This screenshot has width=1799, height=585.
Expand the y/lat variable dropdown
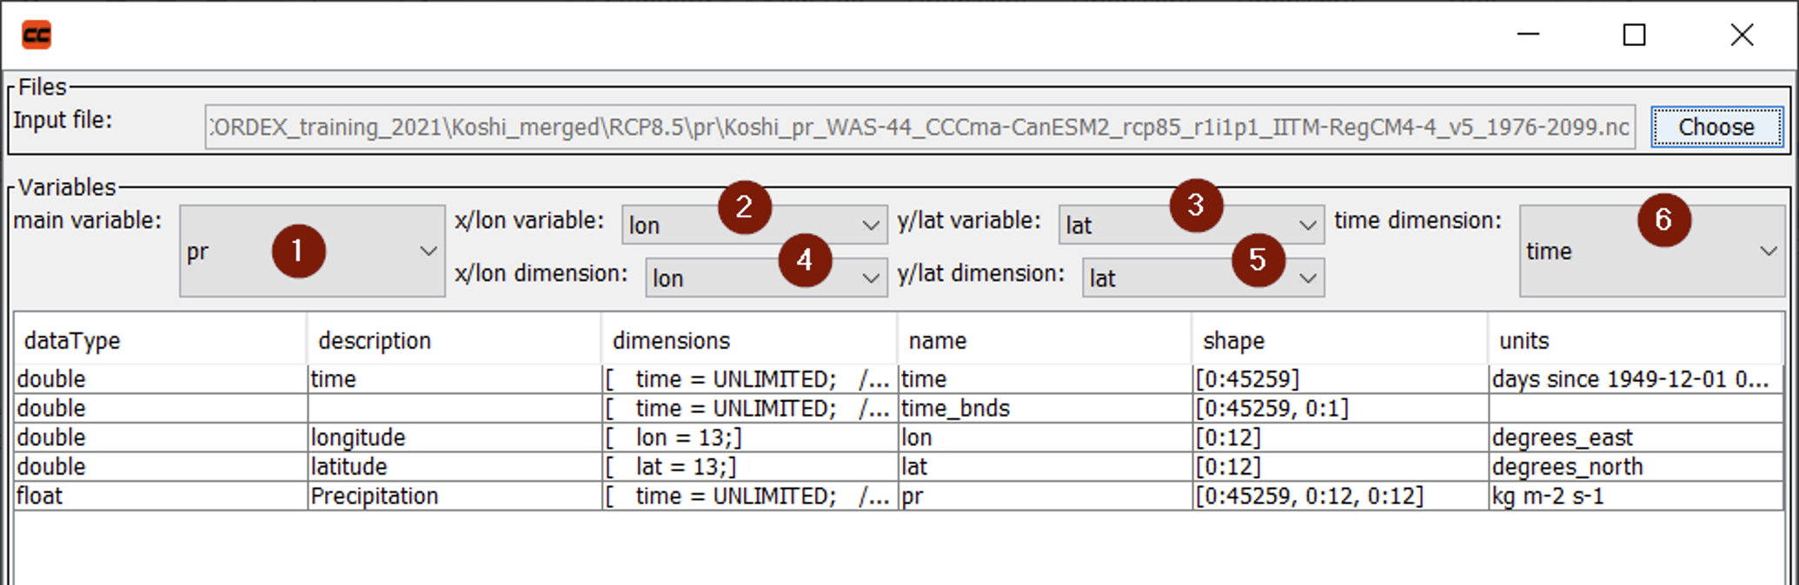(1191, 226)
